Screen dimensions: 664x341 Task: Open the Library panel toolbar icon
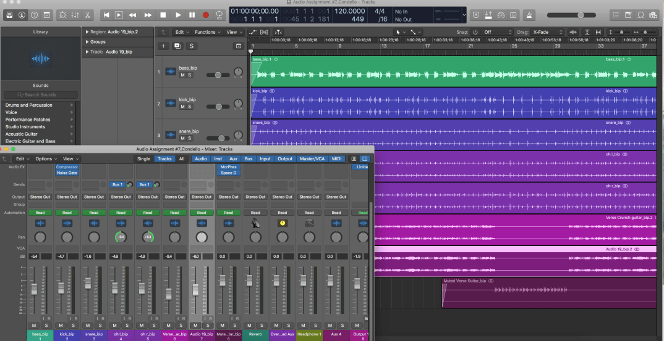(x=10, y=15)
